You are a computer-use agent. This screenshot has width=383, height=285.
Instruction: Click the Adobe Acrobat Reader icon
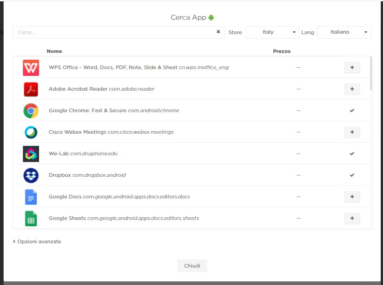coord(31,89)
